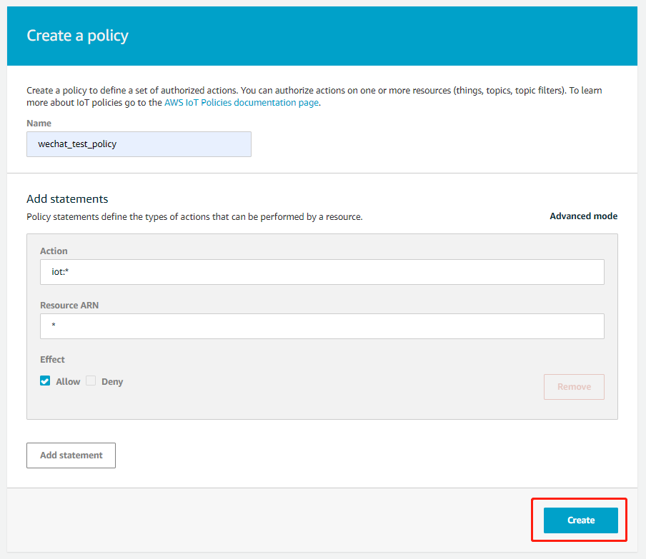The image size is (646, 559).
Task: Click the "Action" field label
Action: click(x=54, y=251)
